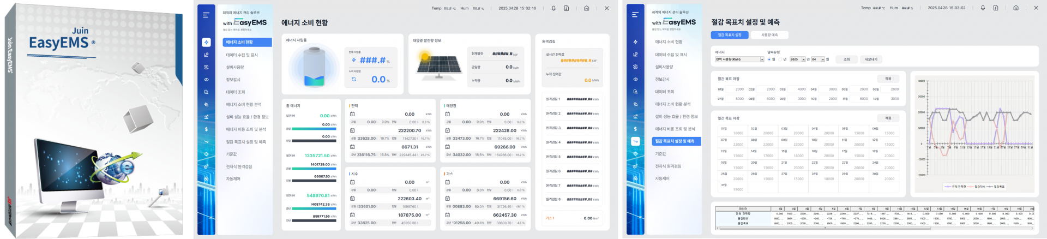Image resolution: width=1047 pixels, height=239 pixels.
Task: Click eye sidebar icon in 에너지 소비 현황 window
Action: pyautogui.click(x=206, y=80)
